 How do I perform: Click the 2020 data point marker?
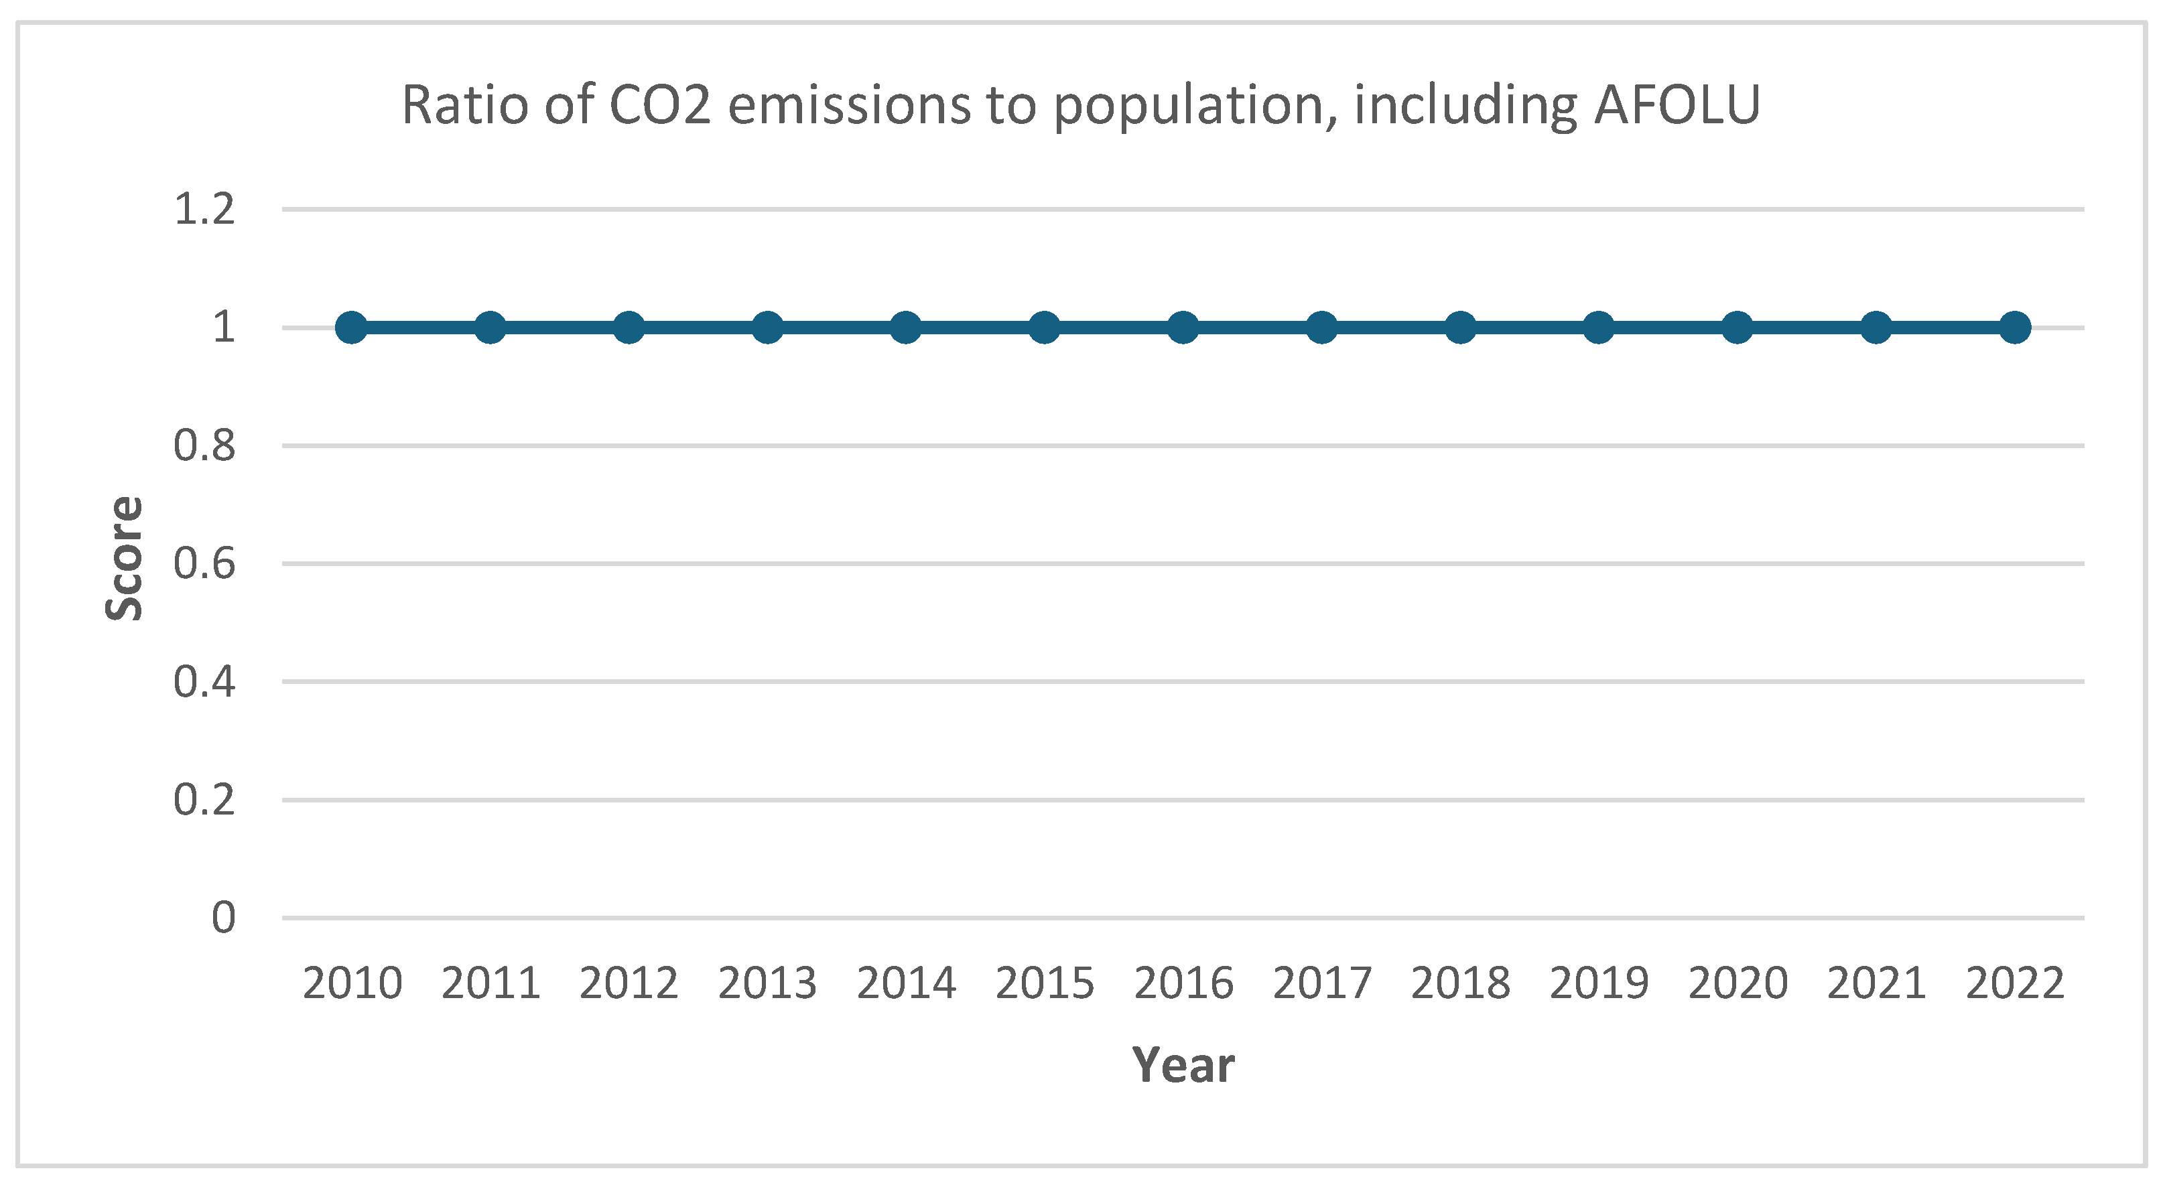tap(1738, 328)
